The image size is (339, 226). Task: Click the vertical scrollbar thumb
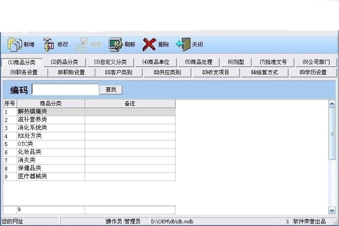point(332,134)
